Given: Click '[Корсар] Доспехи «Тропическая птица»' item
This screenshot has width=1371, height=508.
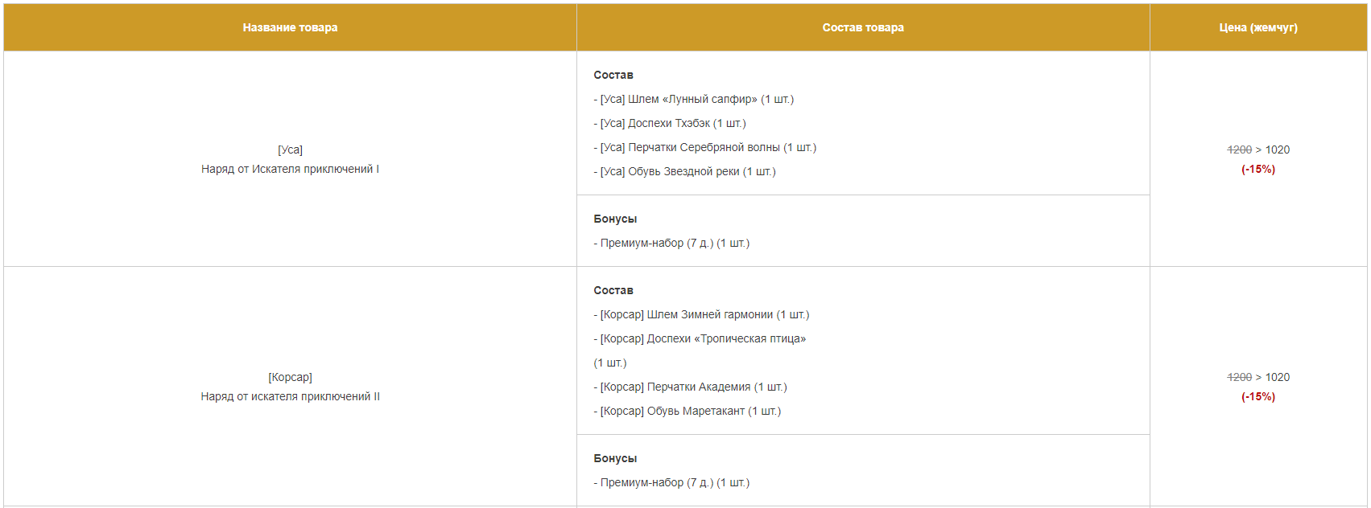Looking at the screenshot, I should click(x=700, y=338).
